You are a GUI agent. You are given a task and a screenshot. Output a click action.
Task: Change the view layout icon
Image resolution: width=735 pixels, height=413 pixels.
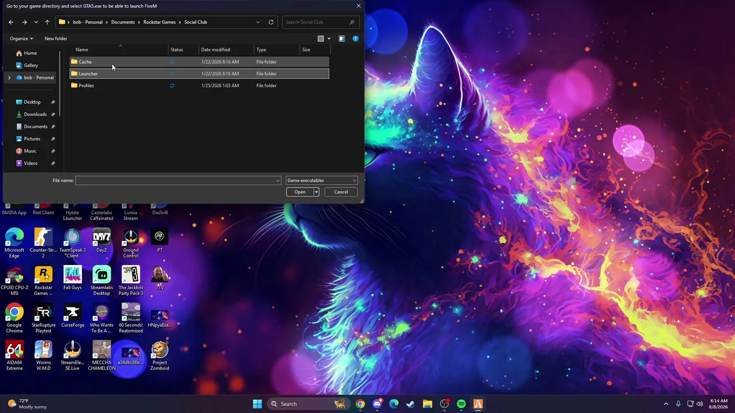tap(321, 38)
